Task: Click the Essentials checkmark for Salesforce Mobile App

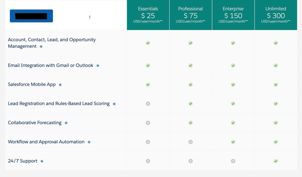Action: [x=148, y=85]
